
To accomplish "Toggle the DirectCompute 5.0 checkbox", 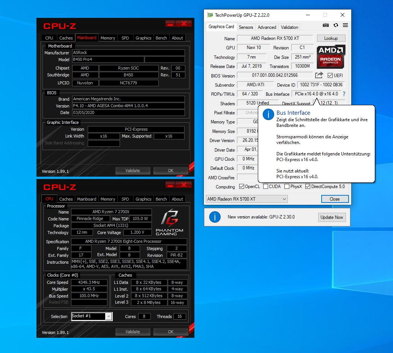I will [x=308, y=187].
